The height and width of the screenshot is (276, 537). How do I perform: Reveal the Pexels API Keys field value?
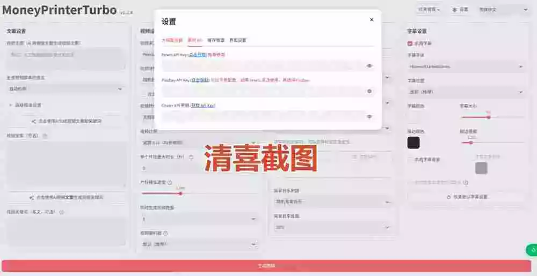[x=369, y=66]
